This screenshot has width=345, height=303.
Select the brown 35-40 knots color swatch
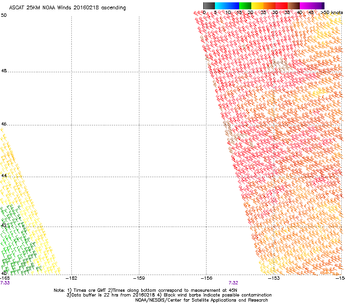294,6
